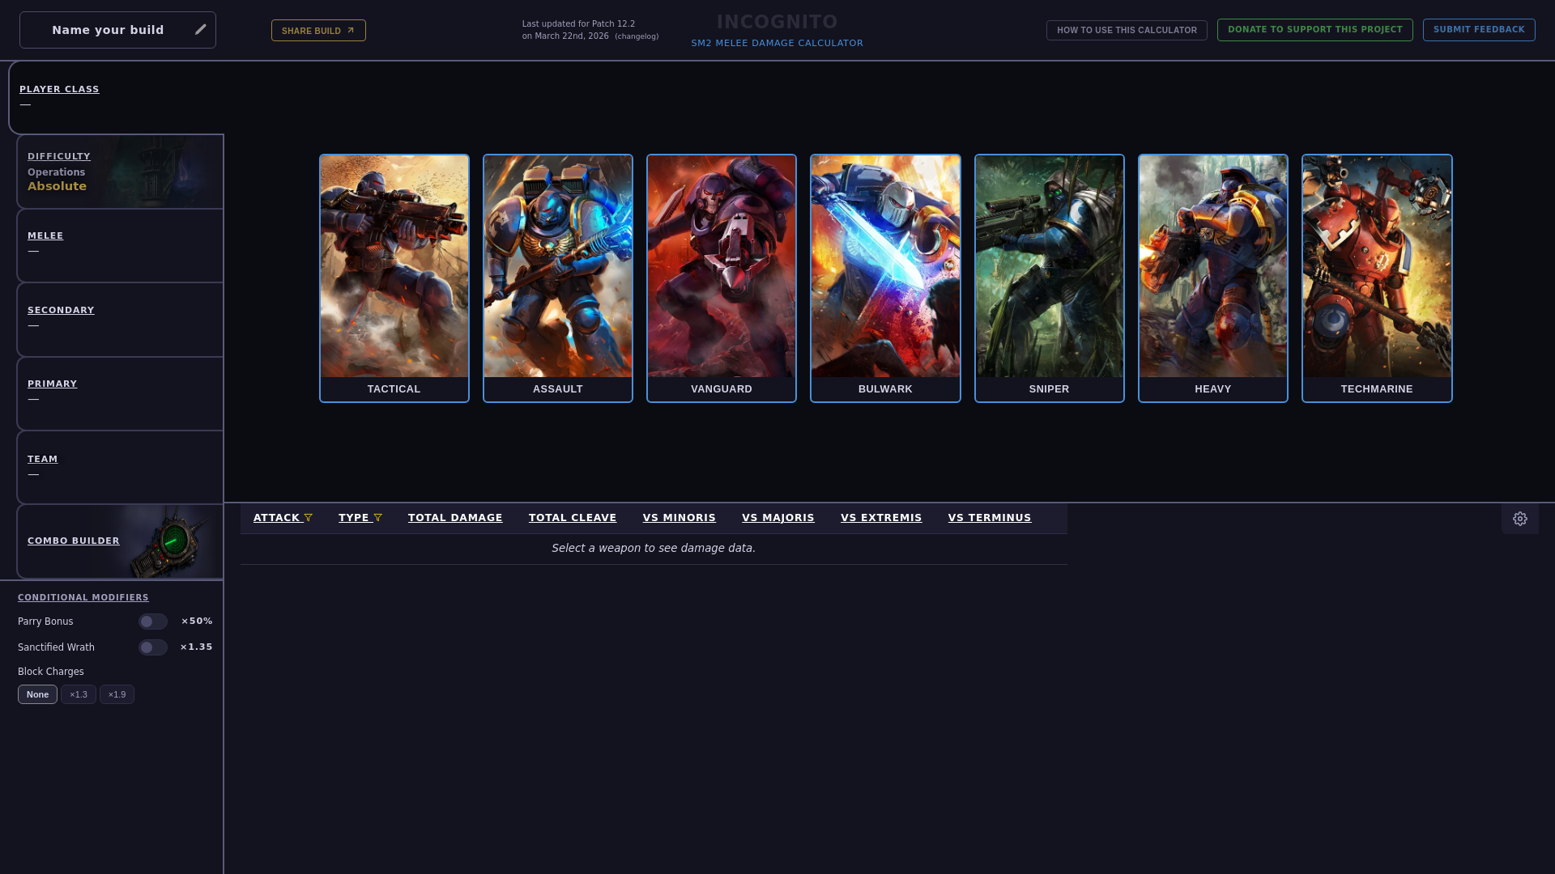The height and width of the screenshot is (874, 1555).
Task: Open the Difficulty panel showing Absolute
Action: [x=120, y=172]
